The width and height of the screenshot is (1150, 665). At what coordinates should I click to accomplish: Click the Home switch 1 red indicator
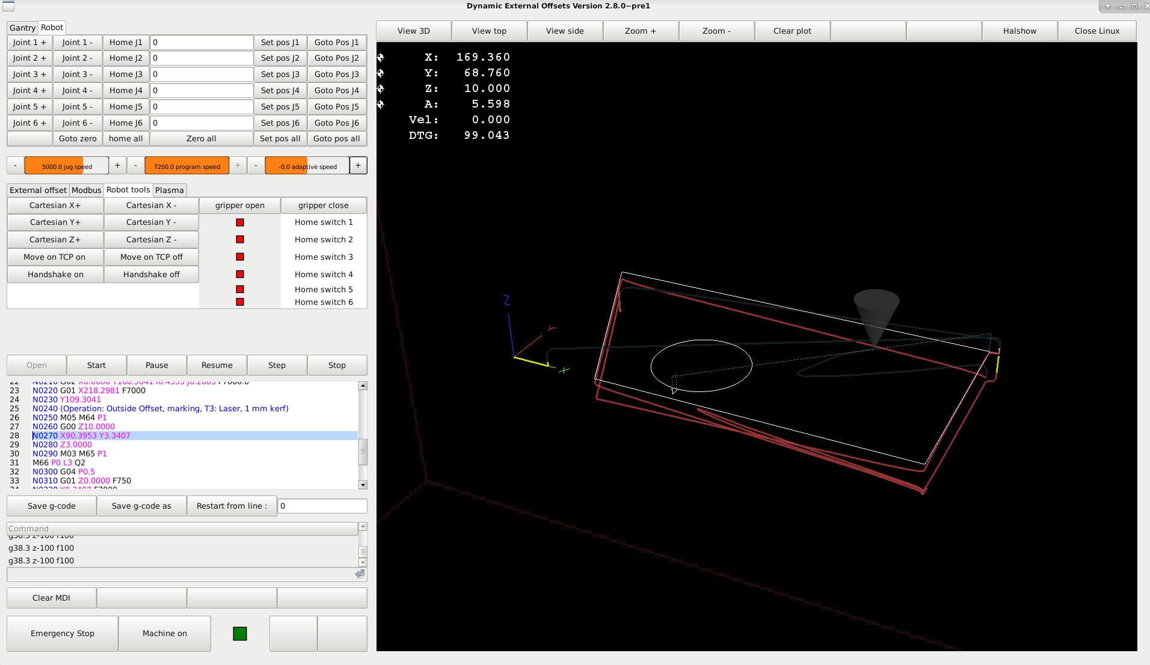pyautogui.click(x=240, y=222)
